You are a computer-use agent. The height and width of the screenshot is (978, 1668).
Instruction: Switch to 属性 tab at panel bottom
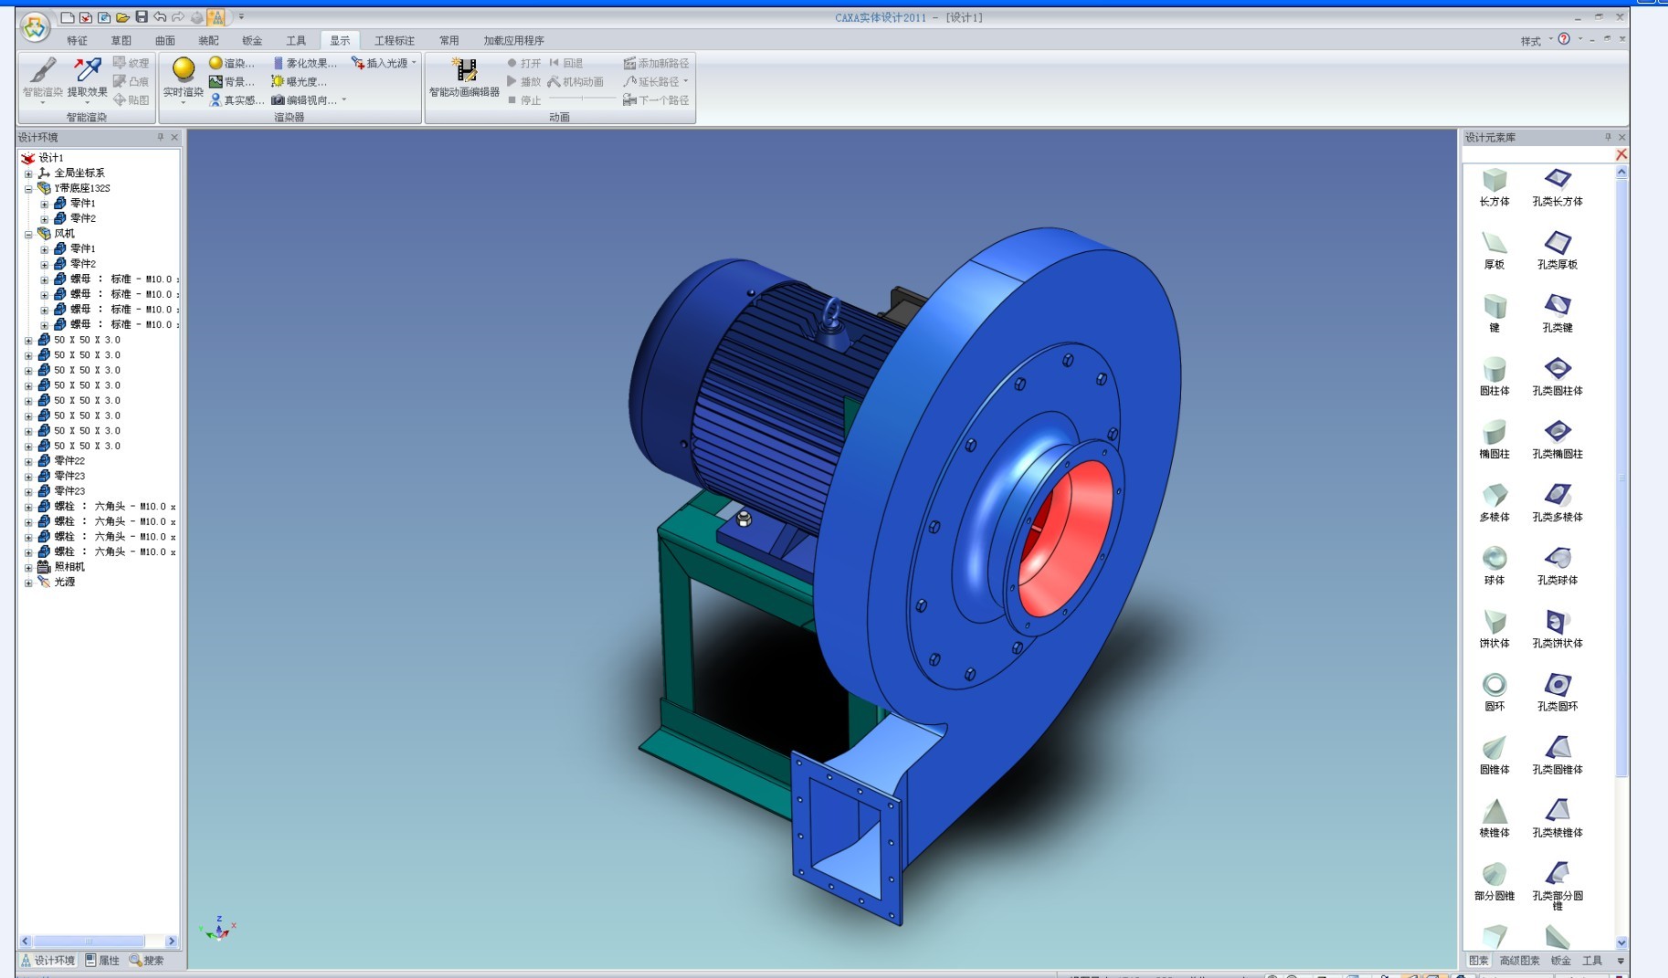coord(102,961)
